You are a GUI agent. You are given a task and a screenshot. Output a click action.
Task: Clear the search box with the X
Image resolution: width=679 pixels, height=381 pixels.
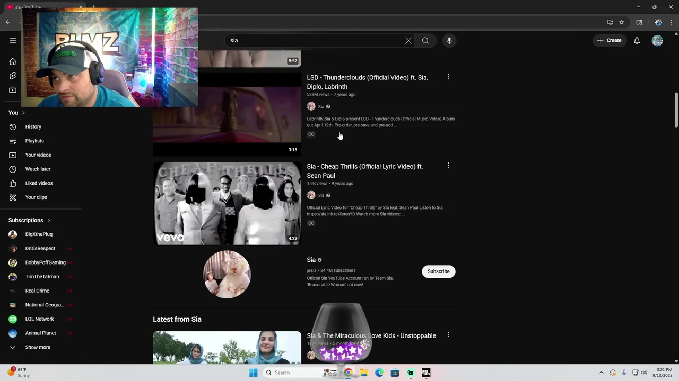click(x=408, y=40)
